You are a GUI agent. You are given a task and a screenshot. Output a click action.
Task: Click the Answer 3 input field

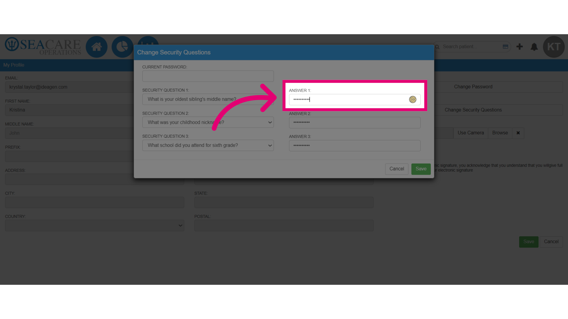coord(355,146)
